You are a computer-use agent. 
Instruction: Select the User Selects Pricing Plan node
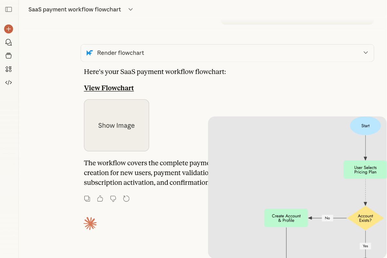point(365,170)
